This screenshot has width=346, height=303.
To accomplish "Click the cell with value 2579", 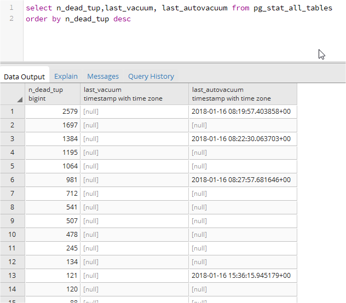I will pos(53,112).
